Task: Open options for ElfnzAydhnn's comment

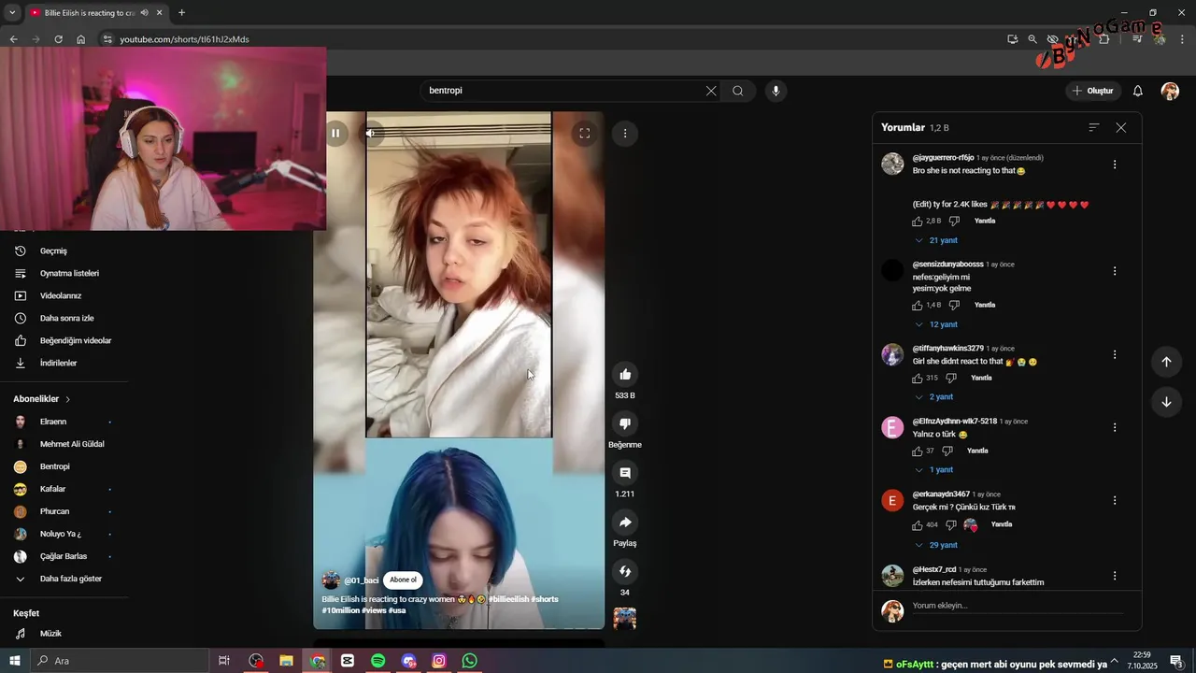Action: pos(1115,427)
